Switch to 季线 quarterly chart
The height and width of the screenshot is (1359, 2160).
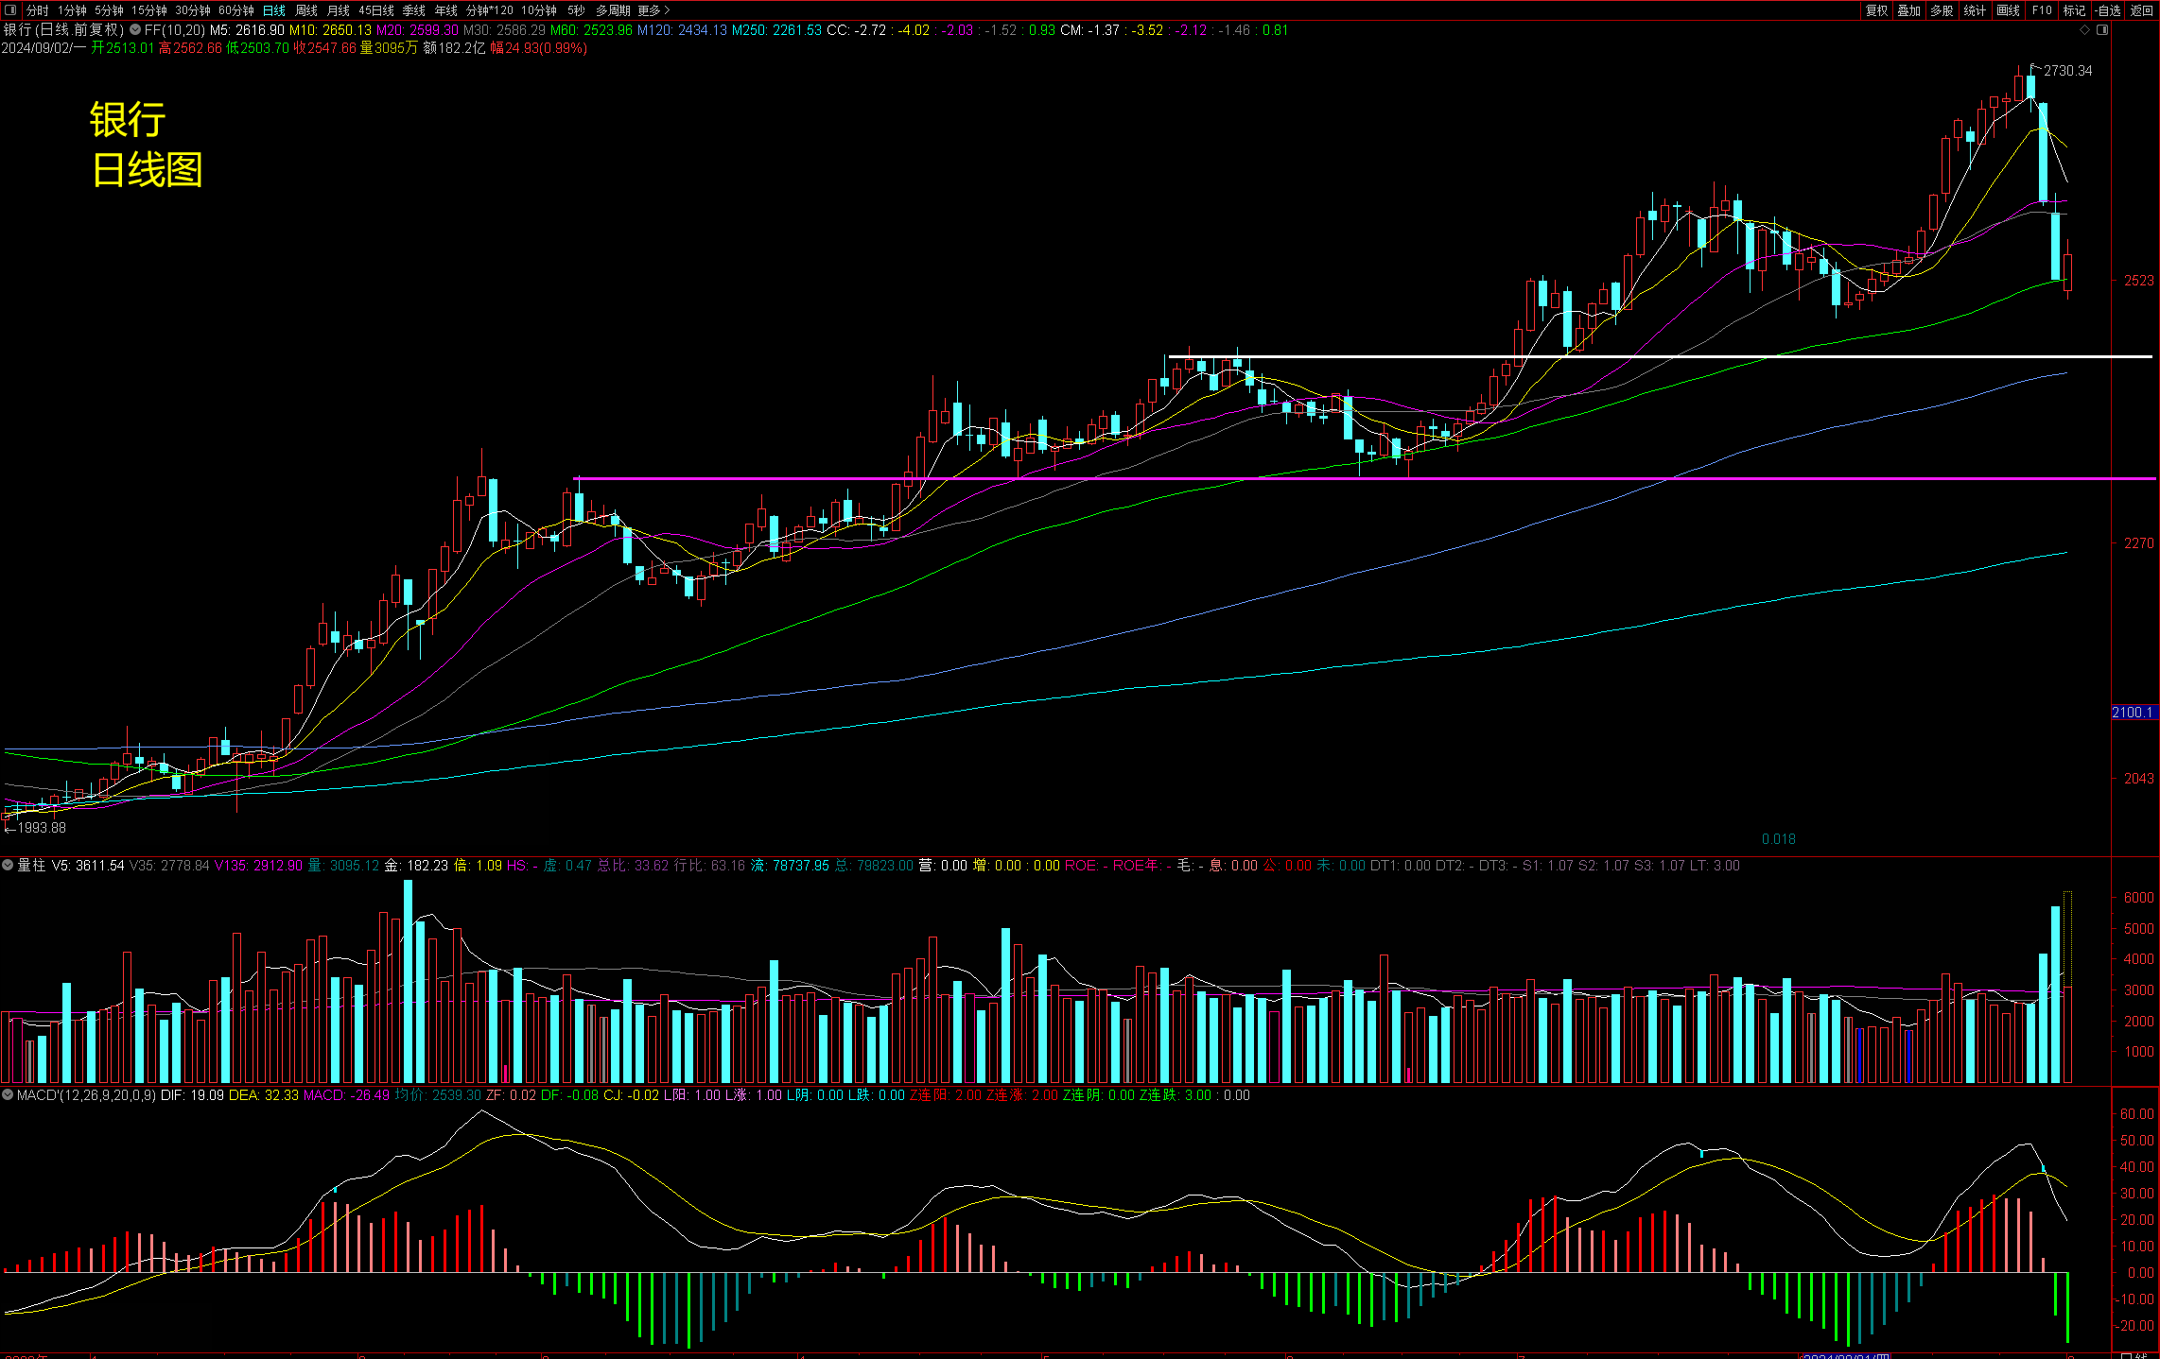pyautogui.click(x=414, y=10)
